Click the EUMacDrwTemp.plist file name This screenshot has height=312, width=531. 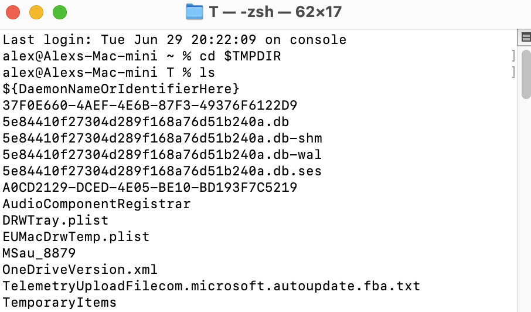tap(76, 237)
